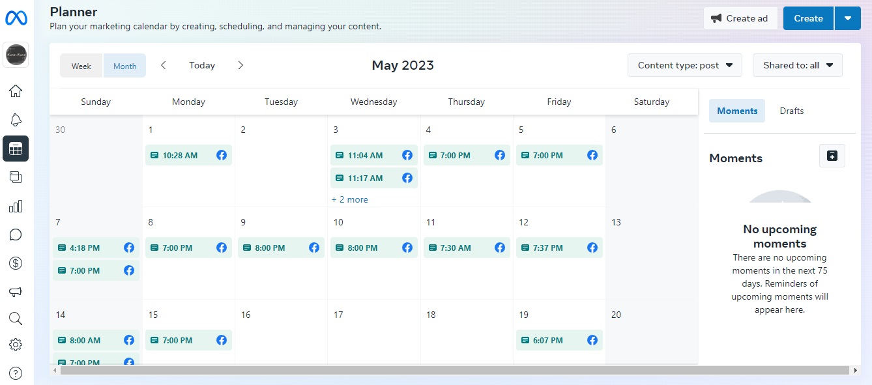872x385 pixels.
Task: Switch calendar to Week view
Action: click(81, 66)
